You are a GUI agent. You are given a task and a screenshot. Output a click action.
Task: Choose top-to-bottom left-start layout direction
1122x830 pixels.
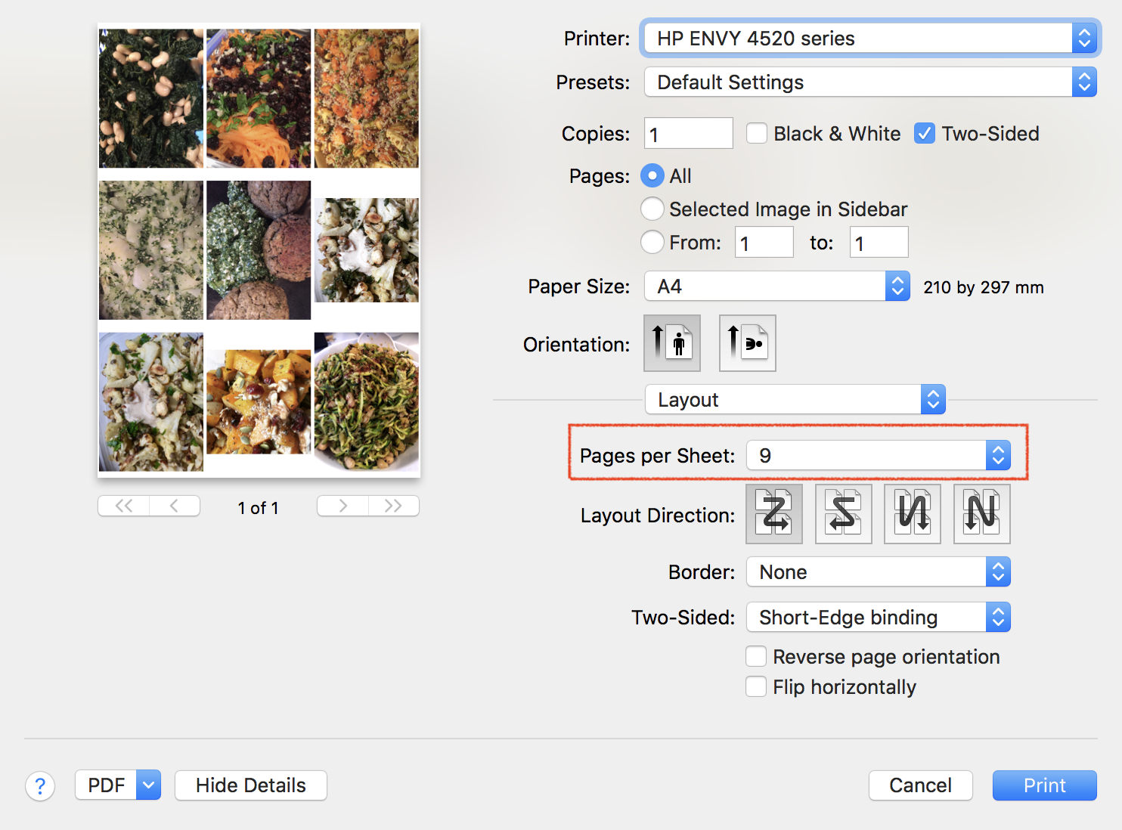[x=913, y=514]
